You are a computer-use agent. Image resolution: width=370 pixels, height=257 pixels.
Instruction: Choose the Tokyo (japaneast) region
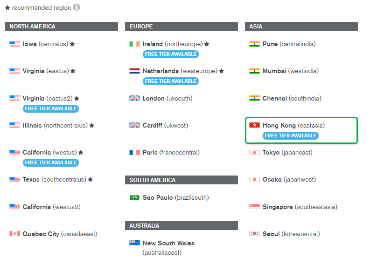coord(287,153)
